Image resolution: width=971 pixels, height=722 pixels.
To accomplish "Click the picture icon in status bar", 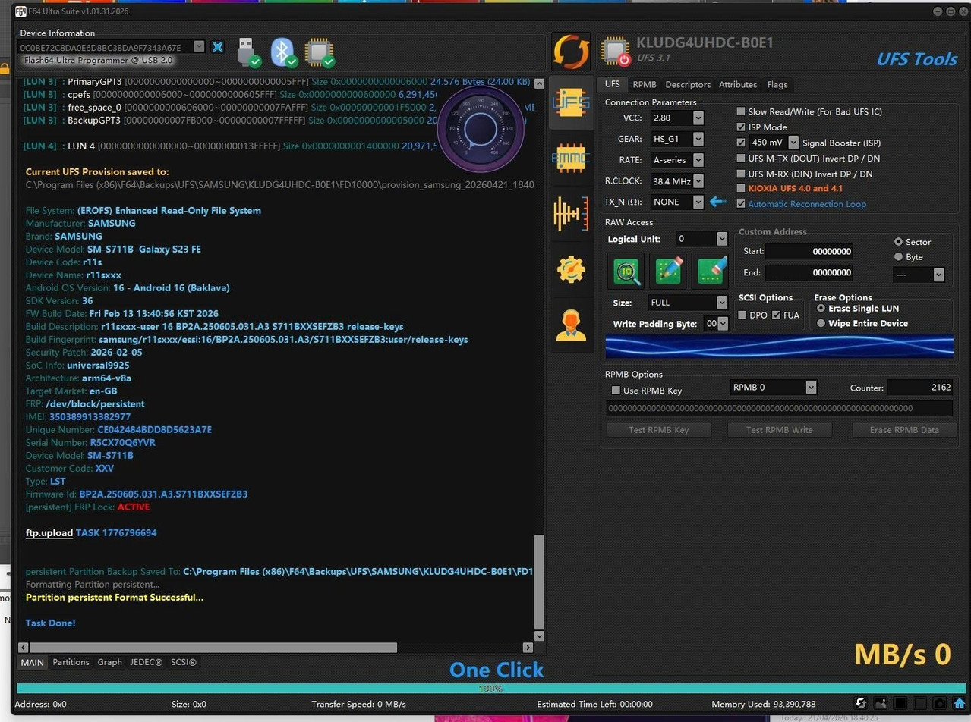I will point(881,703).
